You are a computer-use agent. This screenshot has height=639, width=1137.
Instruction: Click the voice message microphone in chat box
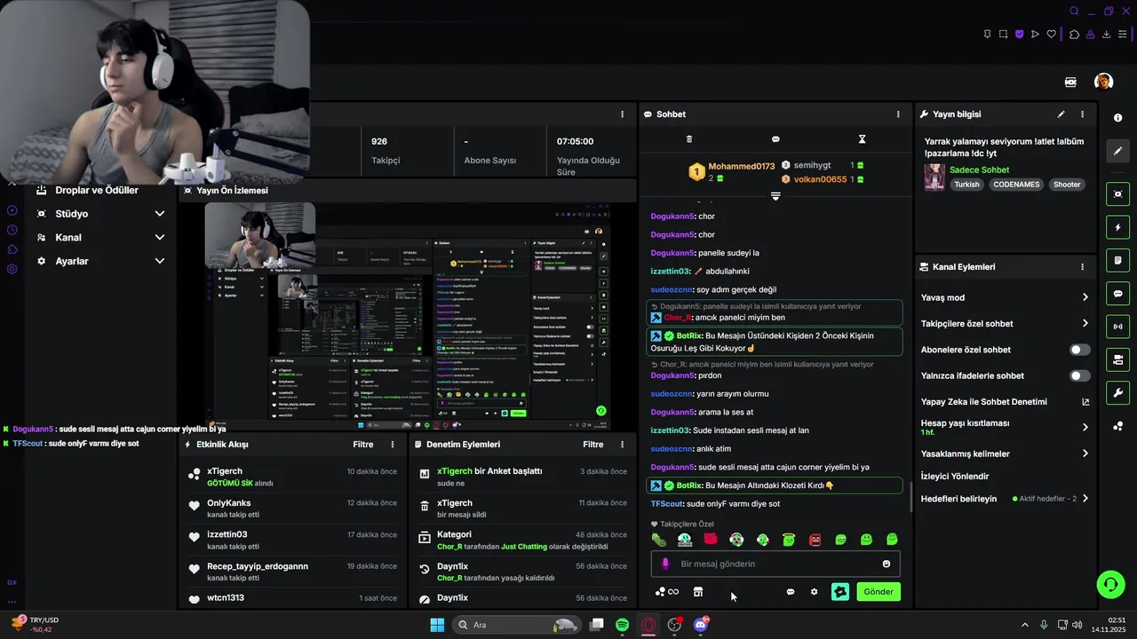click(664, 564)
